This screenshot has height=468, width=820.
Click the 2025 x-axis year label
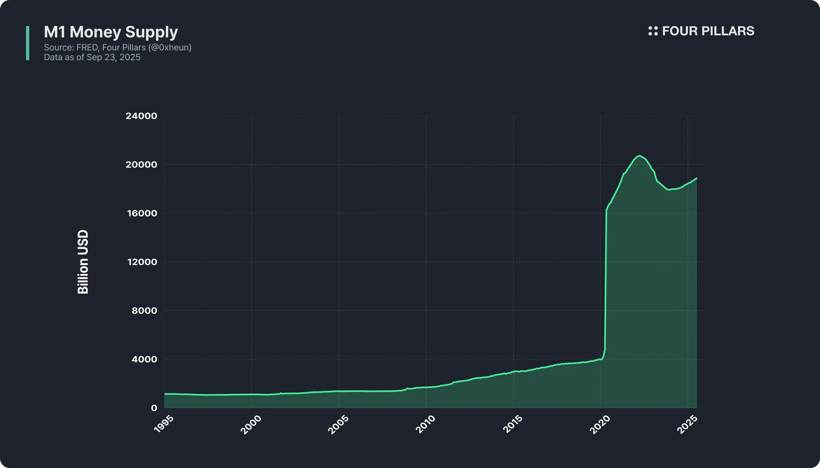687,424
